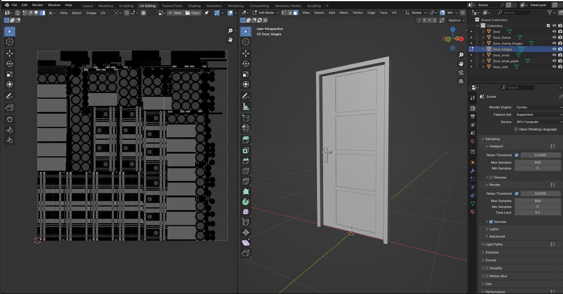Hide Door_mid object in viewport
The height and width of the screenshot is (294, 563).
554,67
